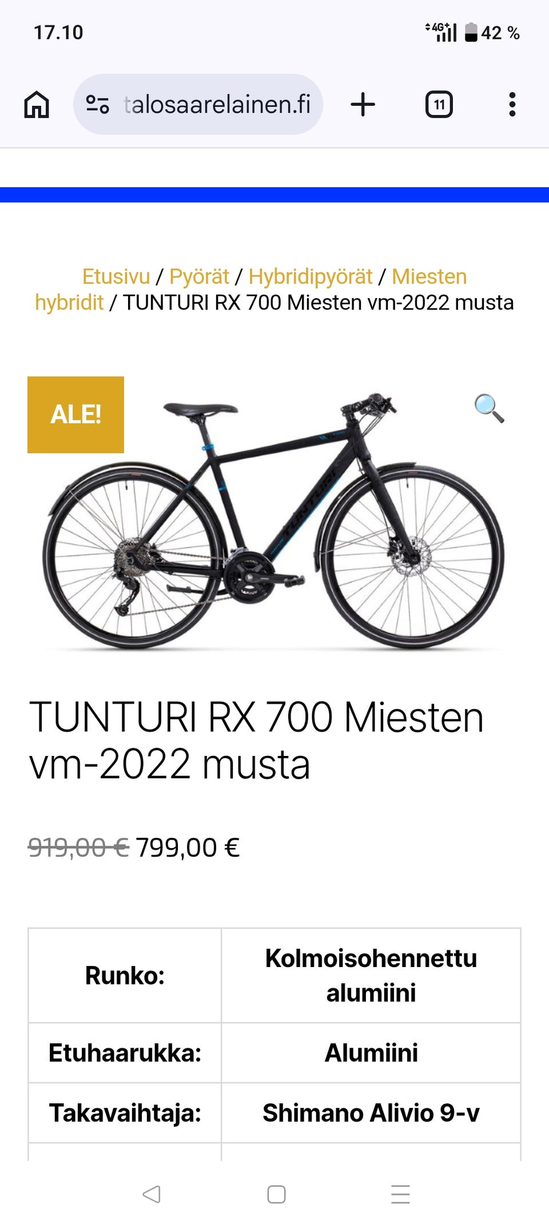Screen dimensions: 549x1228
Task: Click the Shimano Alivio 9-v table cell
Action: click(371, 1113)
